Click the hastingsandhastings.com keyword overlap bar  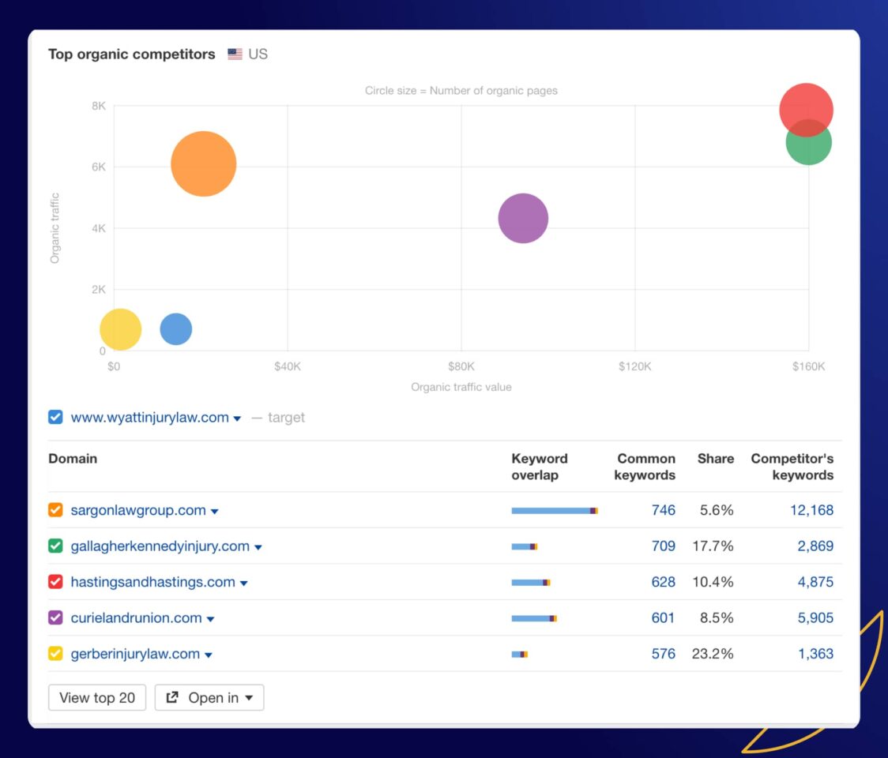(x=531, y=583)
